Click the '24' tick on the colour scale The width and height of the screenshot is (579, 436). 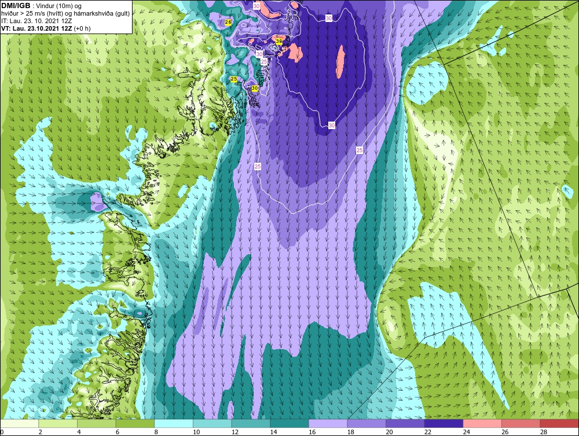pyautogui.click(x=466, y=432)
